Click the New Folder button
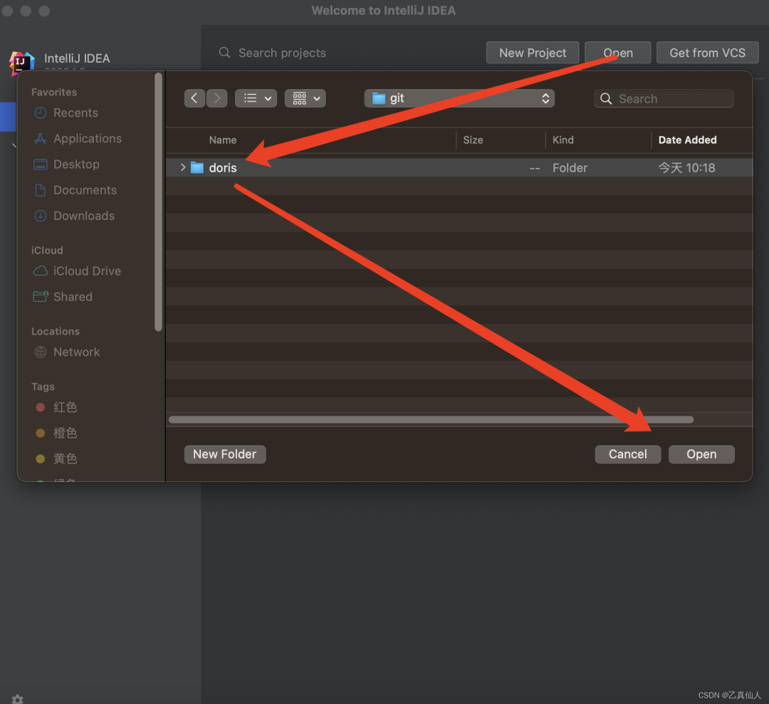This screenshot has width=769, height=704. click(224, 454)
